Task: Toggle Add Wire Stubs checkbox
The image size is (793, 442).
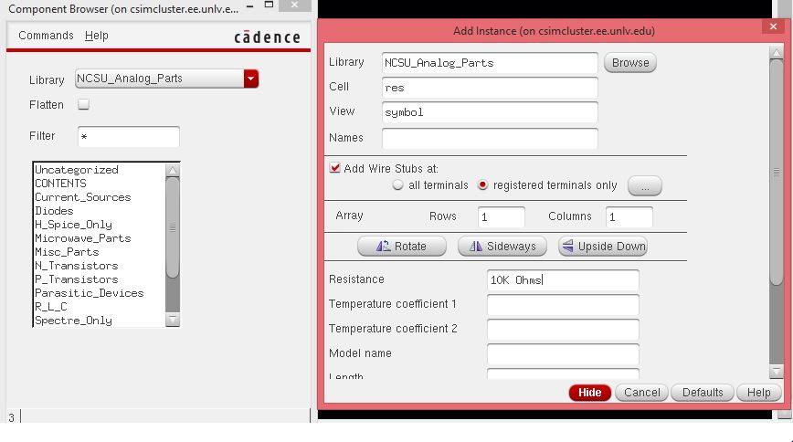Action: (334, 168)
